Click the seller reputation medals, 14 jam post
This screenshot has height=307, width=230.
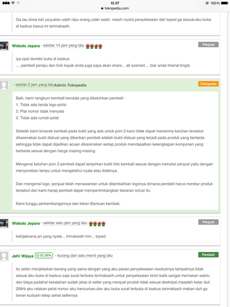click(x=94, y=47)
